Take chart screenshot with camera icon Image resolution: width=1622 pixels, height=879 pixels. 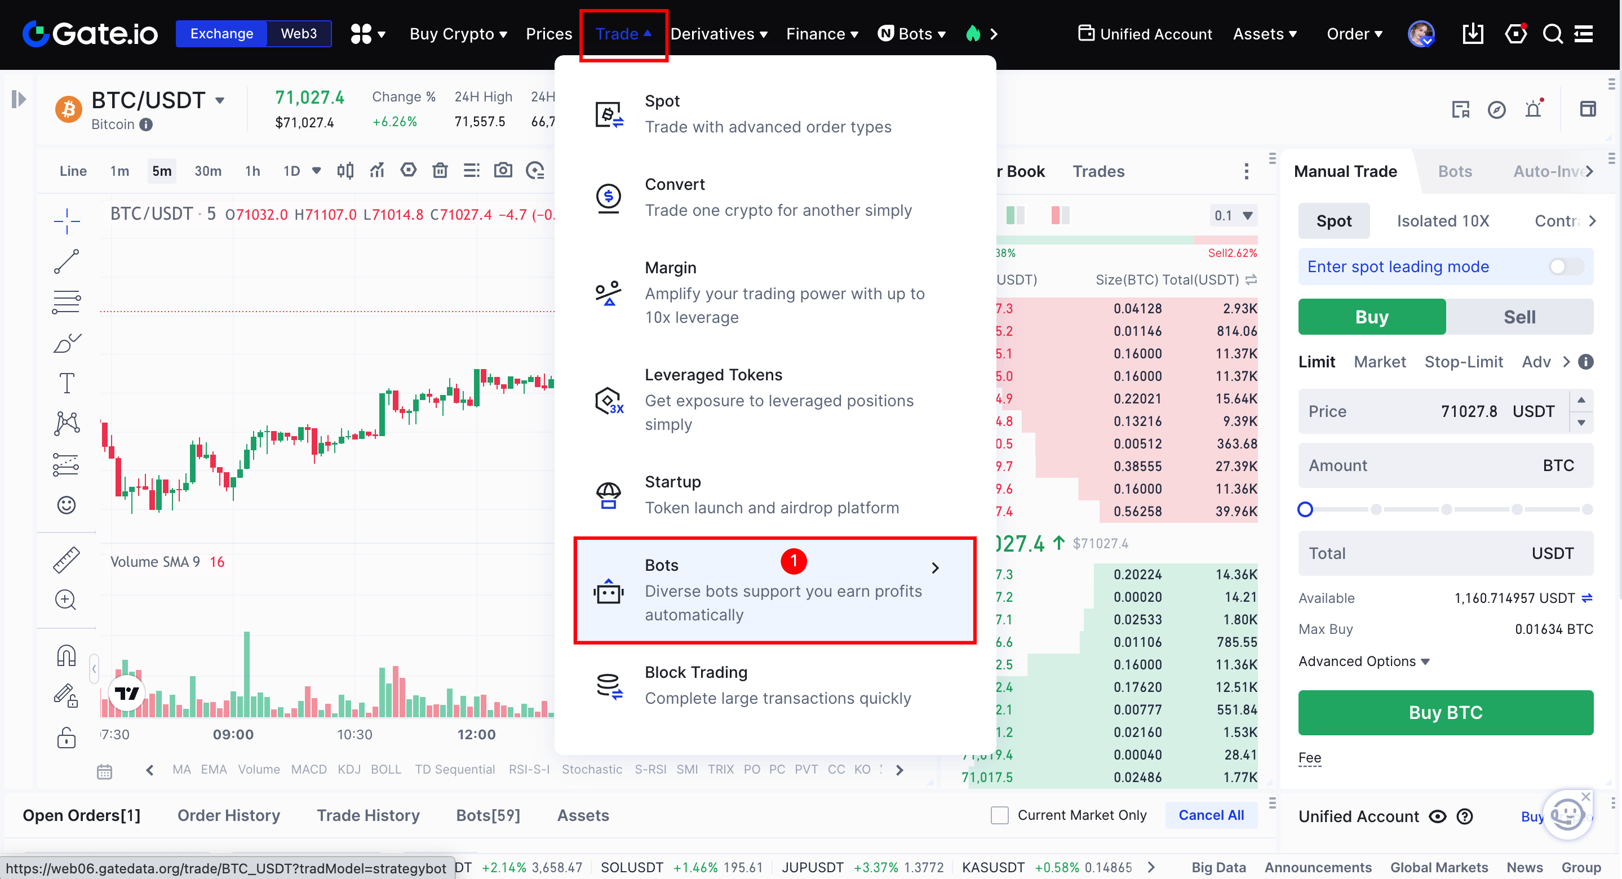[x=503, y=171]
